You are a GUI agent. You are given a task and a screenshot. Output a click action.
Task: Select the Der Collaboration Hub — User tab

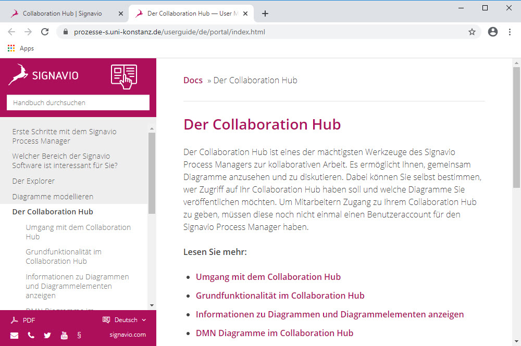pos(191,14)
